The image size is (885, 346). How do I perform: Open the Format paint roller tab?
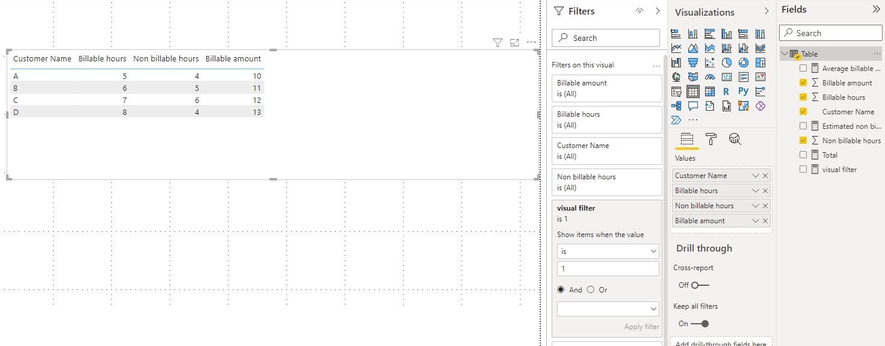pyautogui.click(x=711, y=140)
